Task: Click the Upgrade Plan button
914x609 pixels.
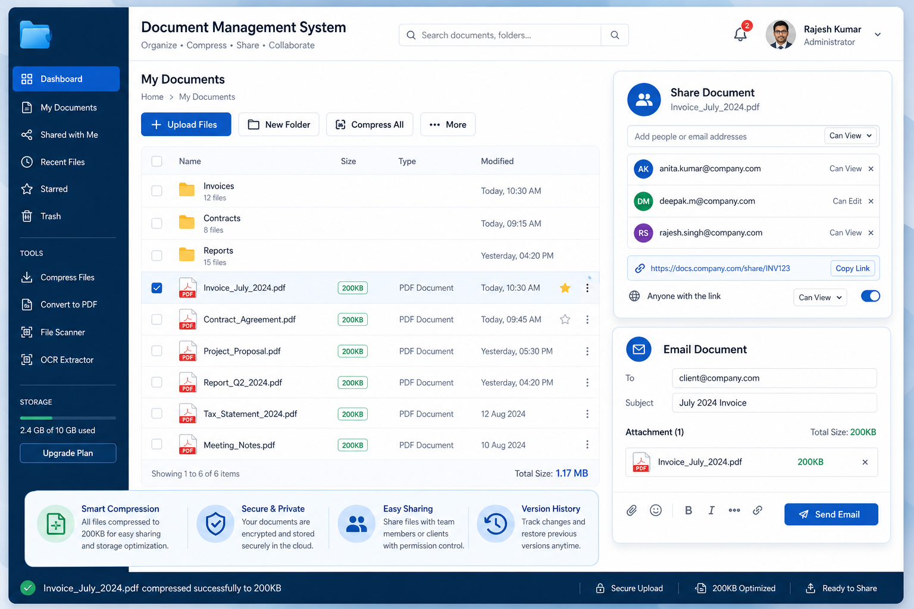Action: coord(68,453)
